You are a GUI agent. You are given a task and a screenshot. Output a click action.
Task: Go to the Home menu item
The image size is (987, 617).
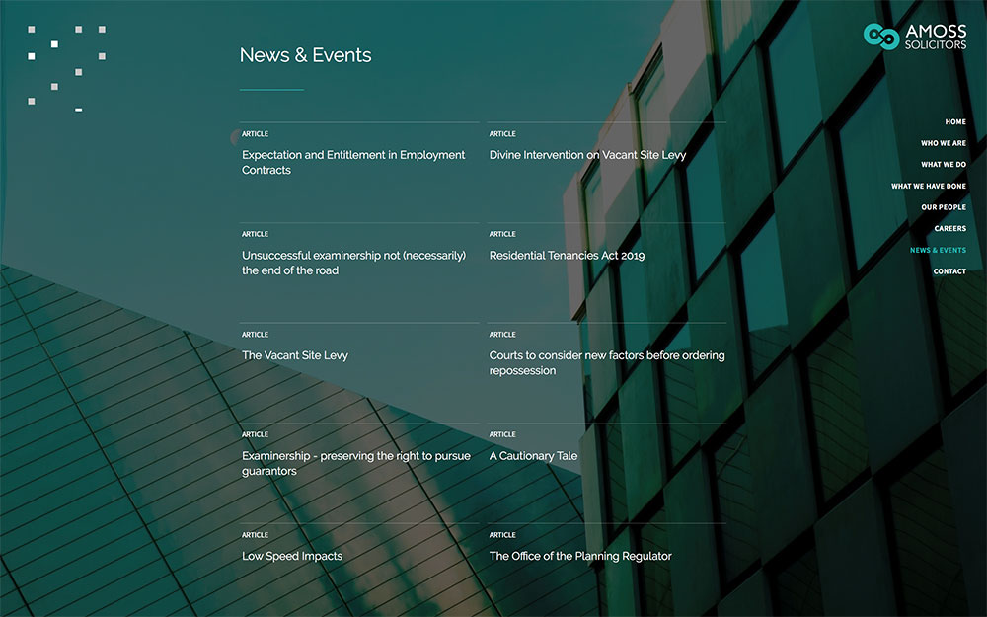954,122
